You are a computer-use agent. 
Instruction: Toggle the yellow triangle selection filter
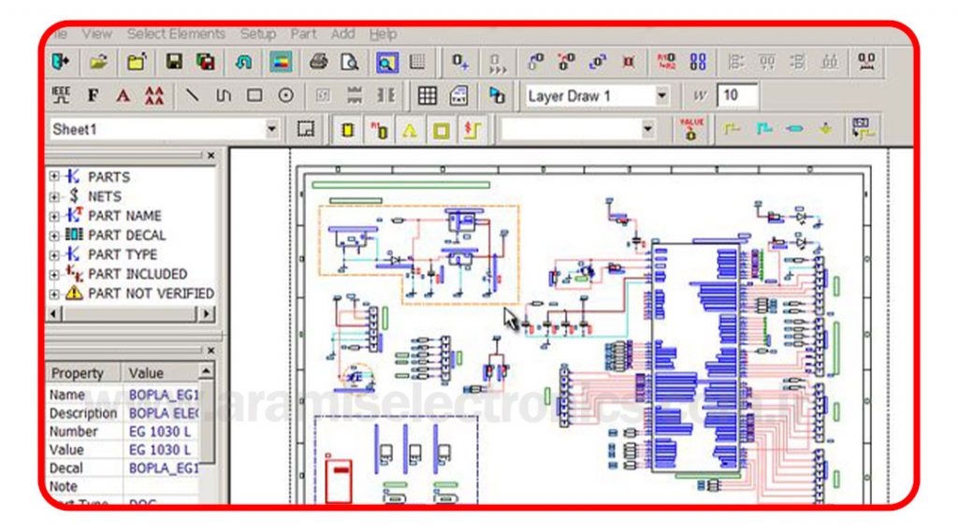410,129
